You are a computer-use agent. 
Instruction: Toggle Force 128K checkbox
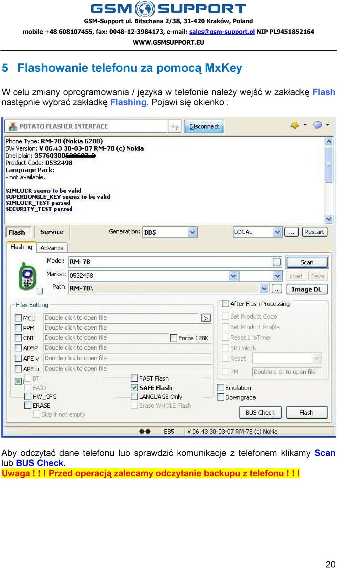tap(173, 338)
